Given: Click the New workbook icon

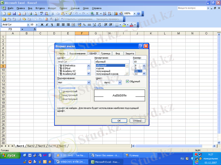Looking at the screenshot, I should pyautogui.click(x=4, y=13).
